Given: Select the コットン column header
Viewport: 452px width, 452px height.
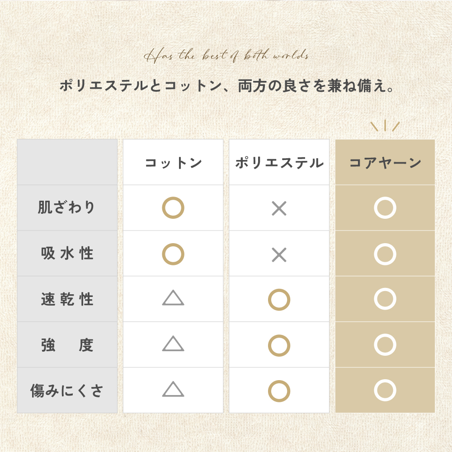Looking at the screenshot, I should [x=173, y=162].
